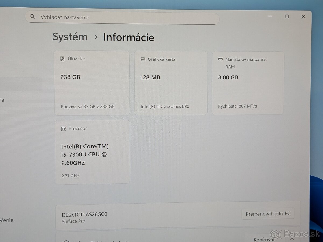Click the Úložisko storage drive icon

pyautogui.click(x=62, y=59)
